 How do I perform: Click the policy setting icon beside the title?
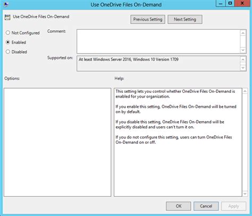point(7,17)
